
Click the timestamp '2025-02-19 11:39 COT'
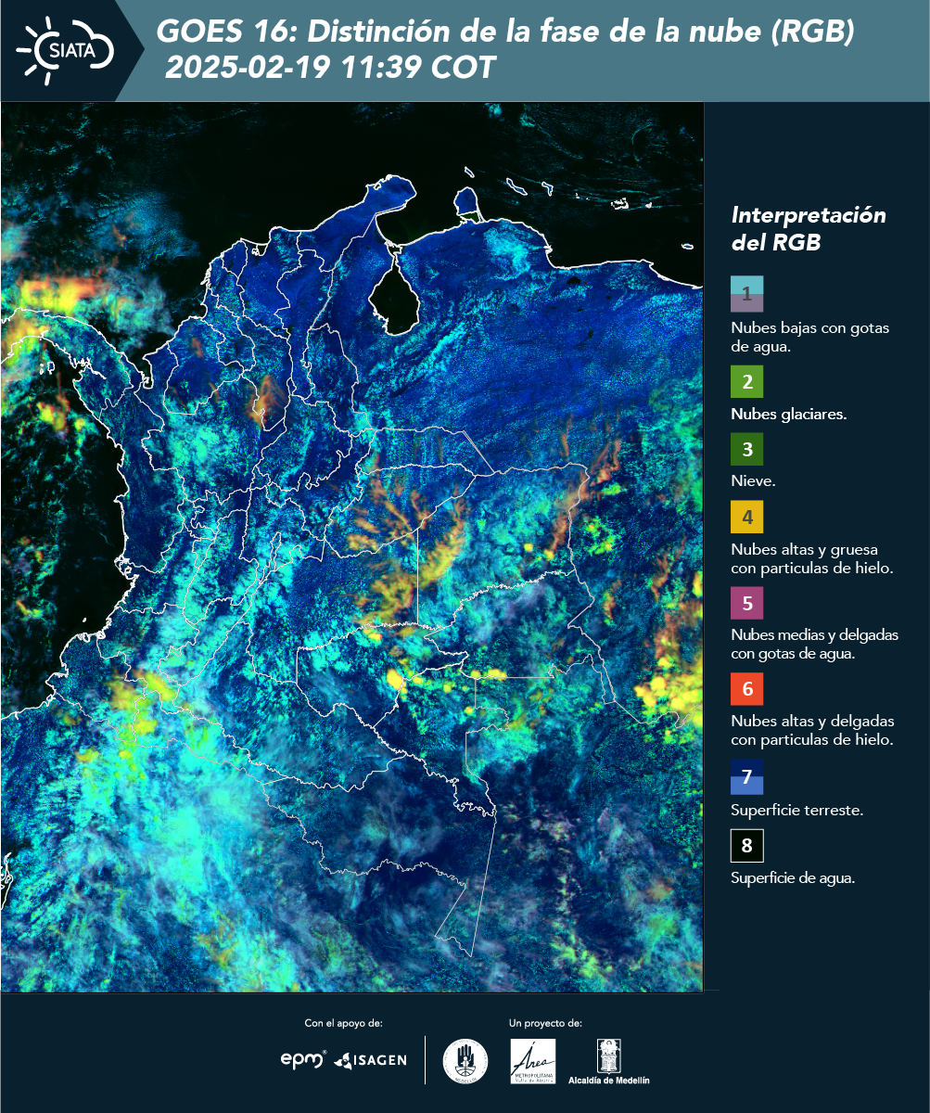click(330, 67)
